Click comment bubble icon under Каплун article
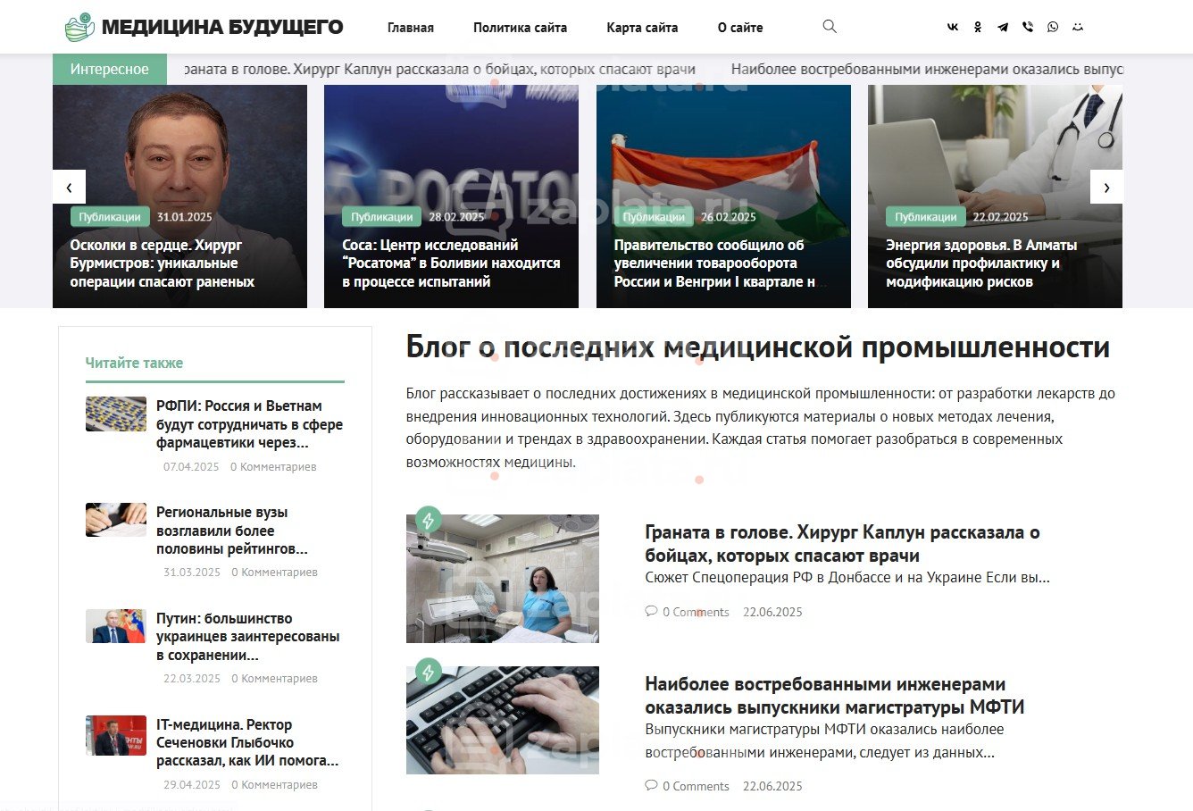Image resolution: width=1193 pixels, height=811 pixels. 651,612
